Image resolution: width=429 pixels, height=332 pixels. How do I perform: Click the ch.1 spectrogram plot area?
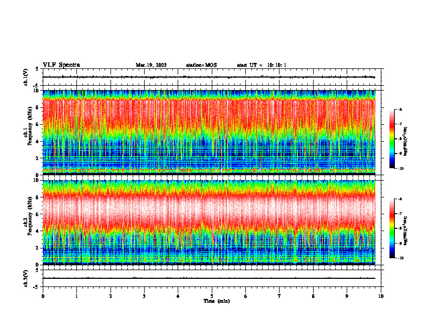209,132
